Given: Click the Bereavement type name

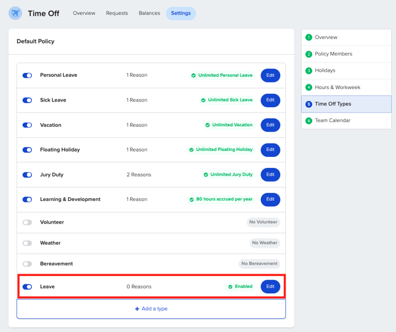Looking at the screenshot, I should 56,264.
